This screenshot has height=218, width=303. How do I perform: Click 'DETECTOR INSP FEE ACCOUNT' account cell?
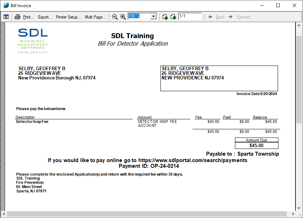pos(157,124)
